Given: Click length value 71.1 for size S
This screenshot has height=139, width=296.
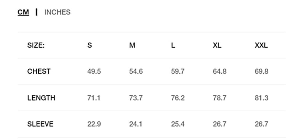Looking at the screenshot, I should tap(94, 98).
